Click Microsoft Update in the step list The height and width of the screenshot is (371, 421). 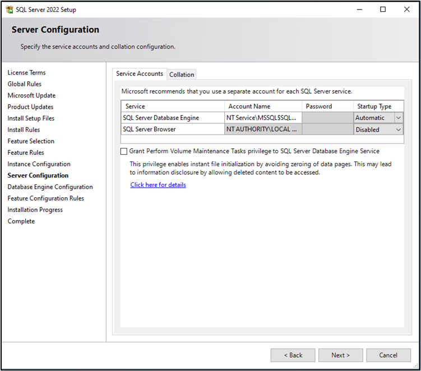tap(31, 96)
